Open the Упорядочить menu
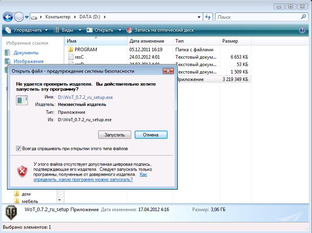 27,30
